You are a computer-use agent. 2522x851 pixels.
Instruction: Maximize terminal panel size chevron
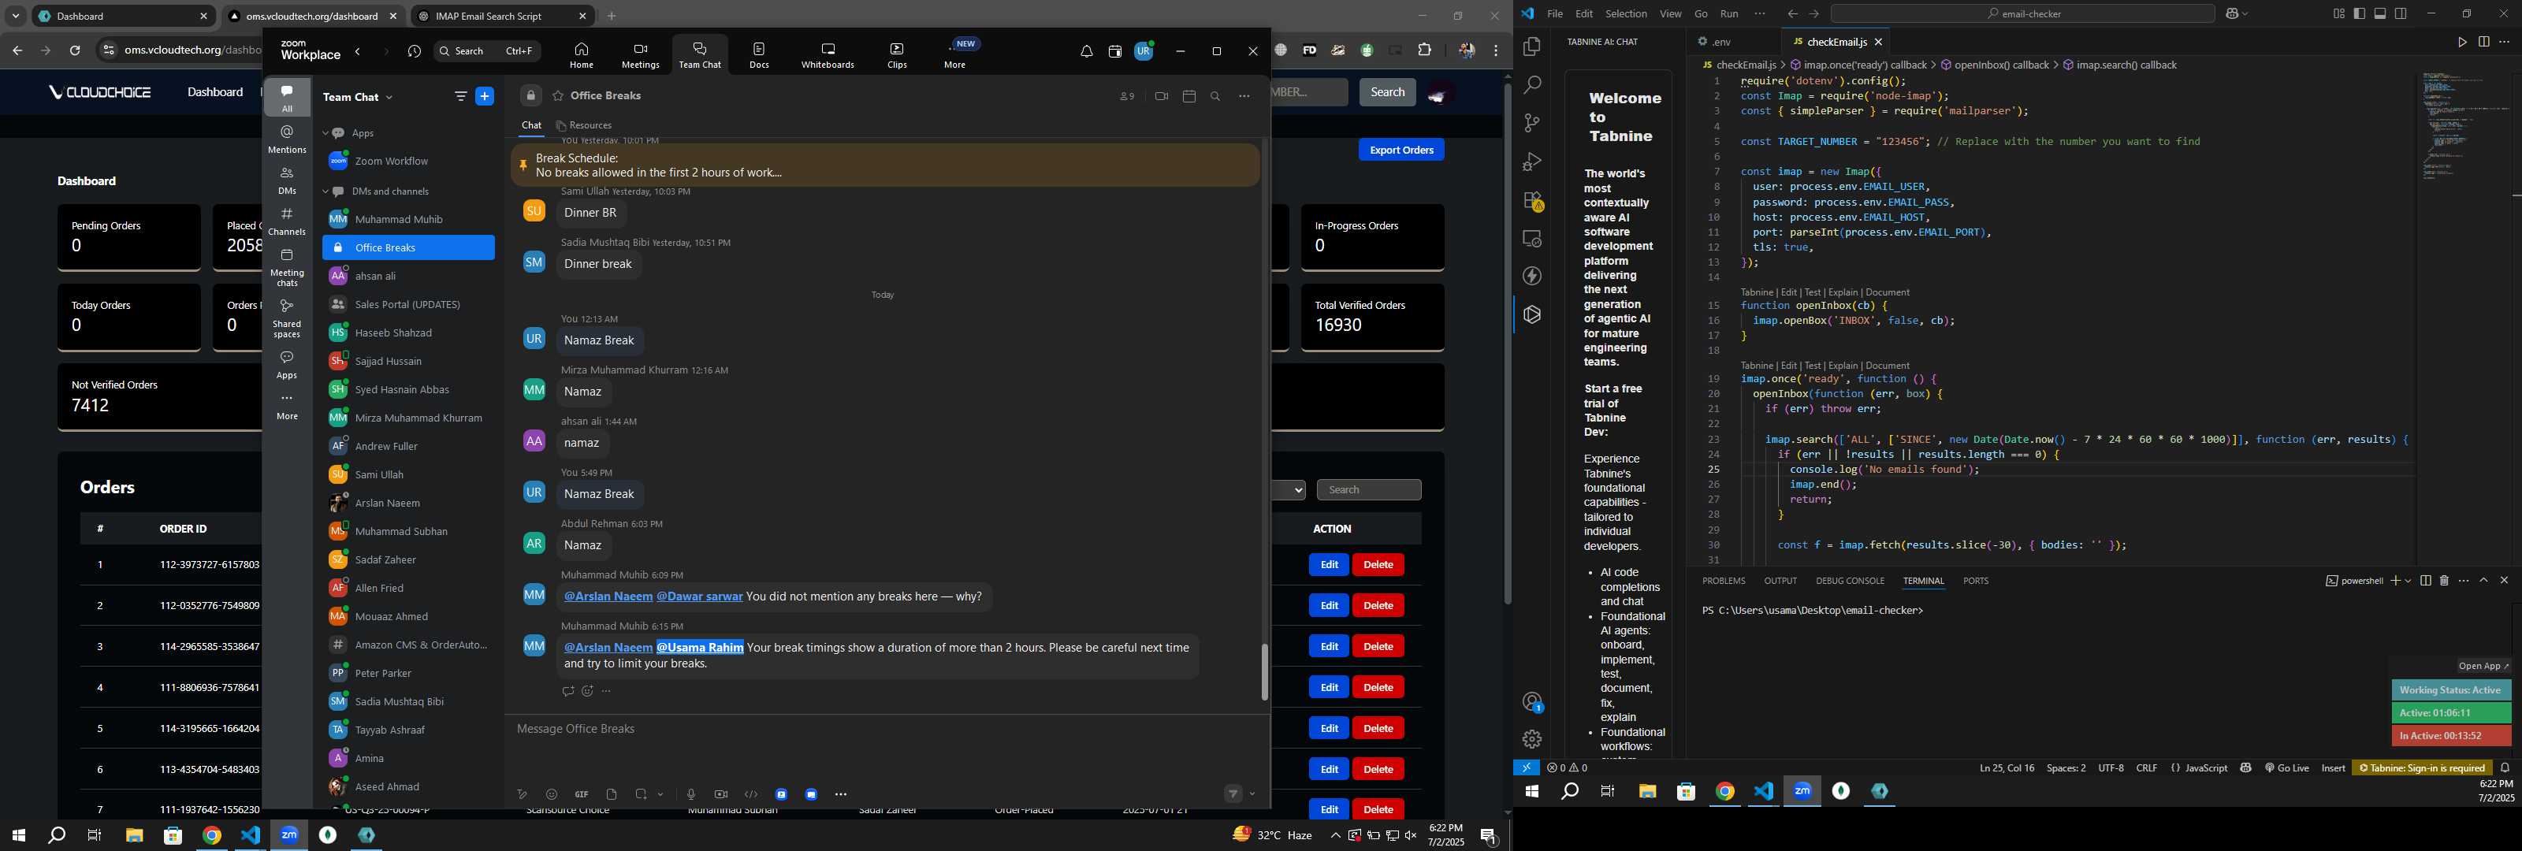pos(2484,581)
